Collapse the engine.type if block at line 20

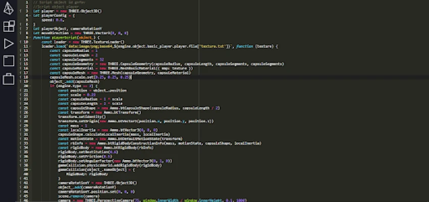point(30,86)
